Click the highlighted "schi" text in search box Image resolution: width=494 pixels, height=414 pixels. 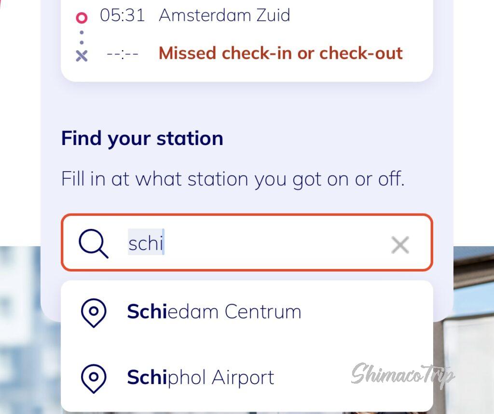146,243
